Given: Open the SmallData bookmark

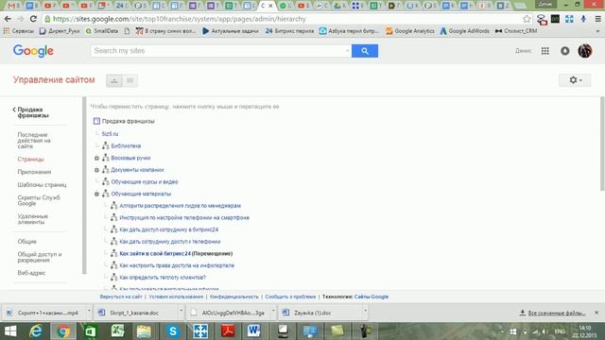Looking at the screenshot, I should click(x=102, y=31).
